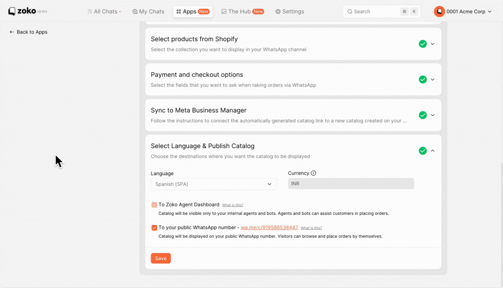Viewport: 503px width, 288px height.
Task: Open the My Chats tab
Action: [148, 12]
